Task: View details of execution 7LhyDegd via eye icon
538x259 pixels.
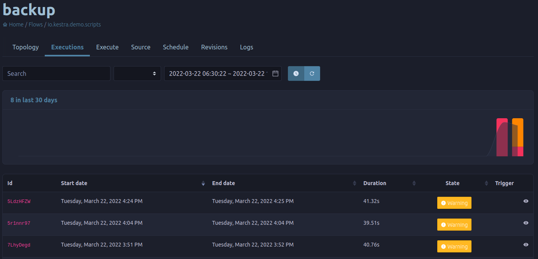Action: [x=526, y=245]
